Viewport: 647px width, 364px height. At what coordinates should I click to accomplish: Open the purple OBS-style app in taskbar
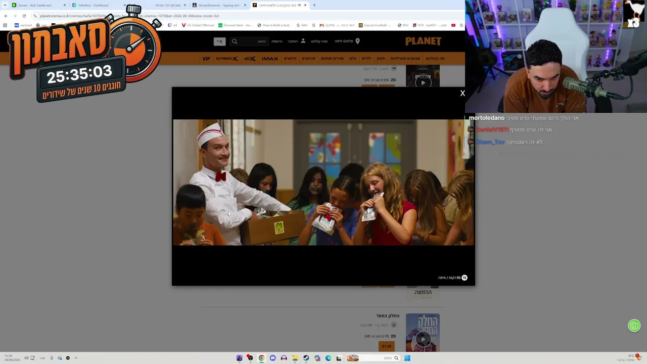[239, 358]
